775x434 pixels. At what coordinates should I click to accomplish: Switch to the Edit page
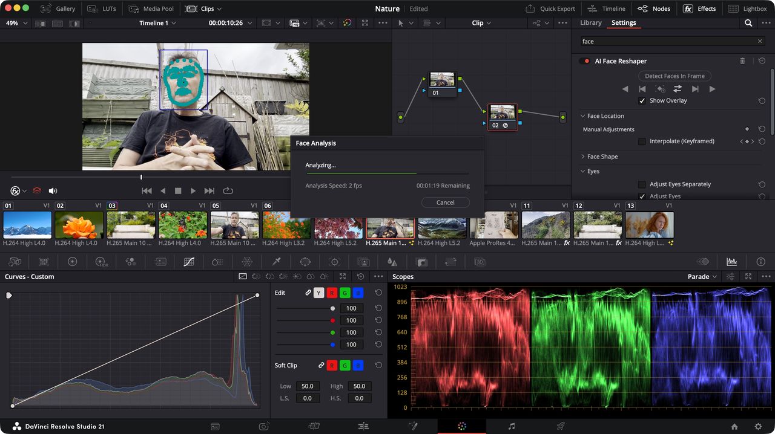363,426
